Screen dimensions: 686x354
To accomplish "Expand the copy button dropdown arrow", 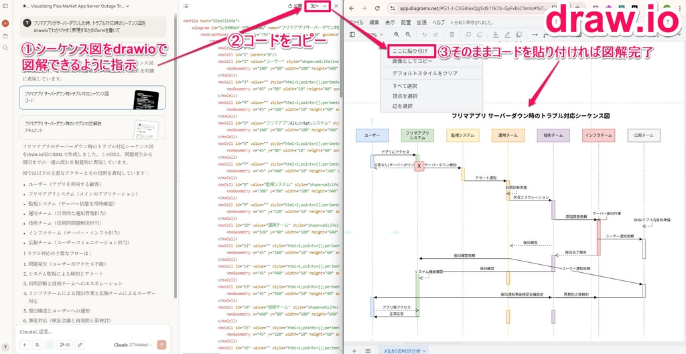I will (x=325, y=6).
